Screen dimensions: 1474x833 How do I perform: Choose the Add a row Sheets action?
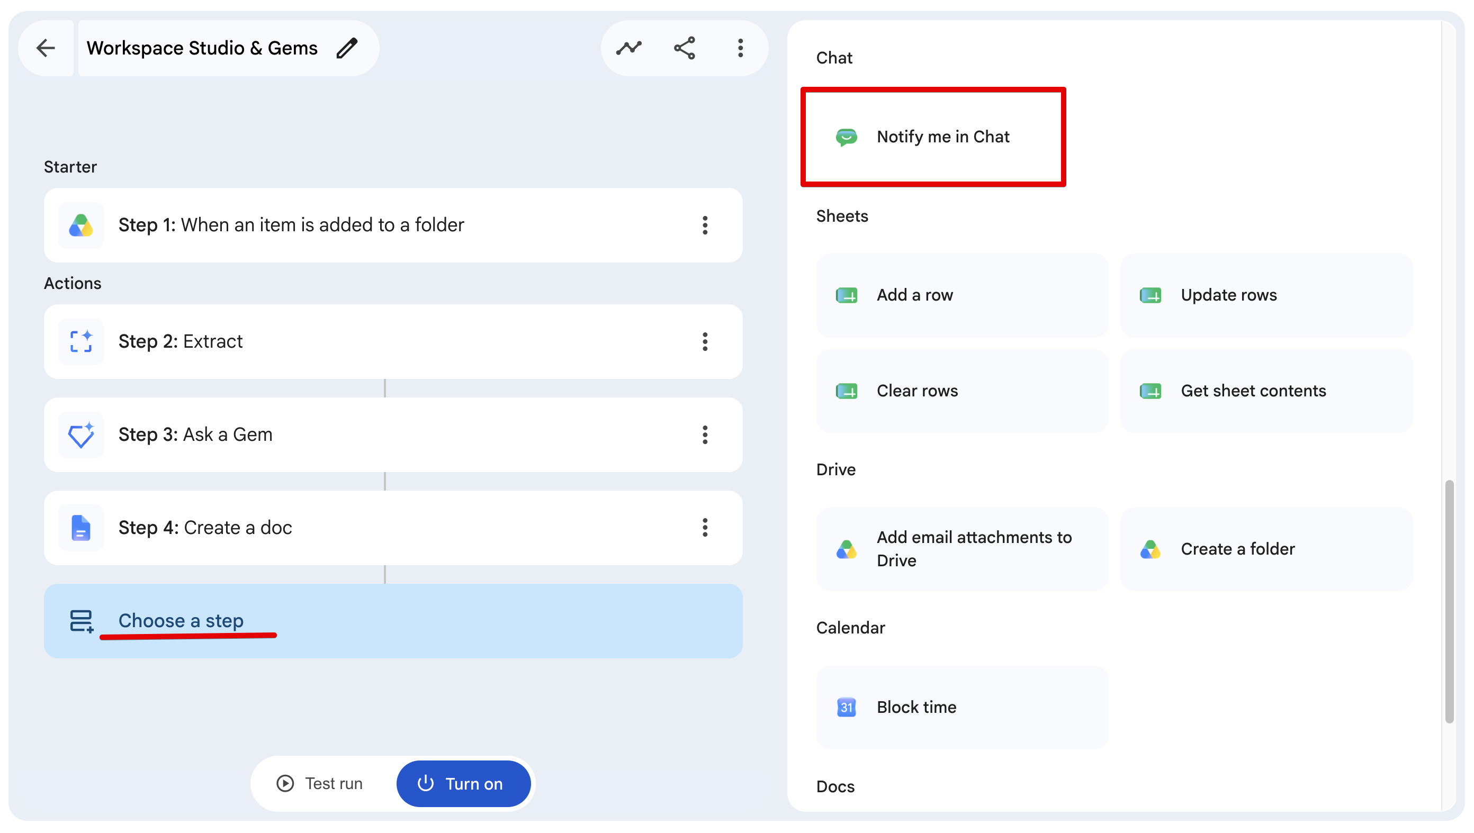click(x=962, y=295)
